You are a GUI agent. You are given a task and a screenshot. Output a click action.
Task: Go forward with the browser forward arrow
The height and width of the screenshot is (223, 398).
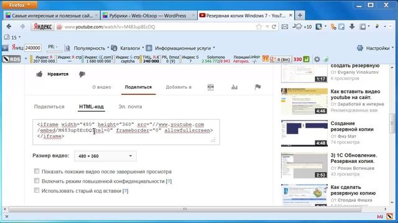pos(22,27)
